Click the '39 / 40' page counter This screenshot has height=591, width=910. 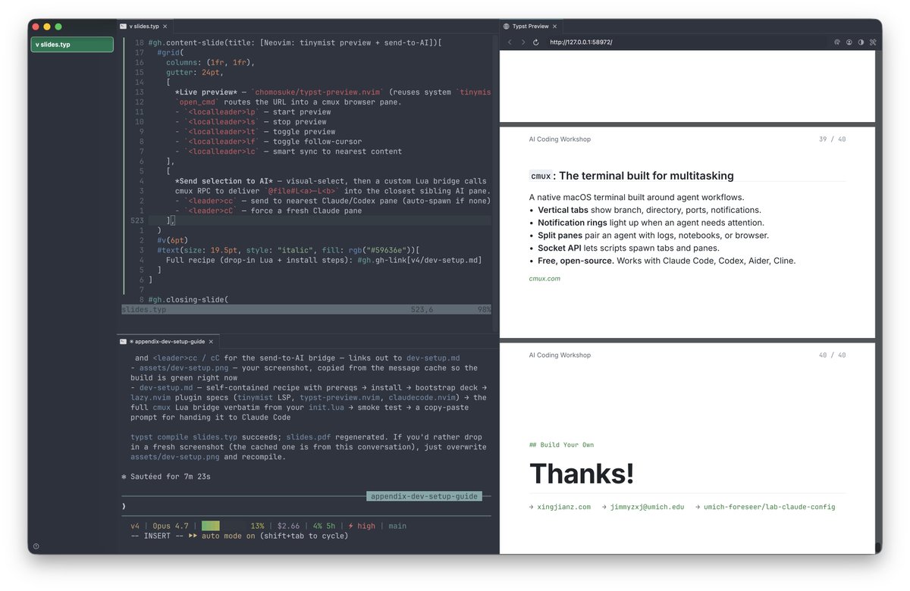(832, 139)
